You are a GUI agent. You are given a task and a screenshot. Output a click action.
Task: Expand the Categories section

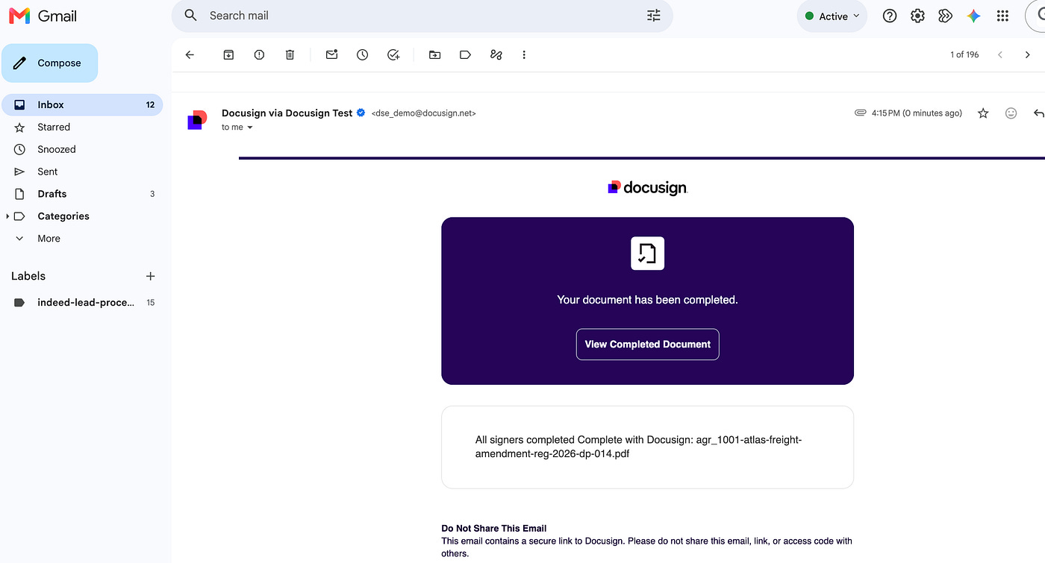point(8,216)
